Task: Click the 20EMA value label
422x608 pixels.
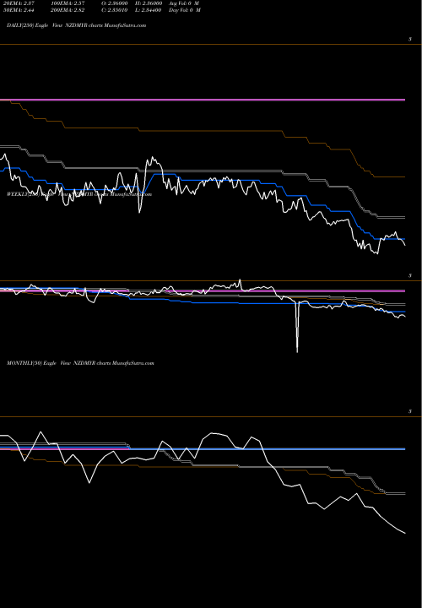Action: click(x=17, y=3)
